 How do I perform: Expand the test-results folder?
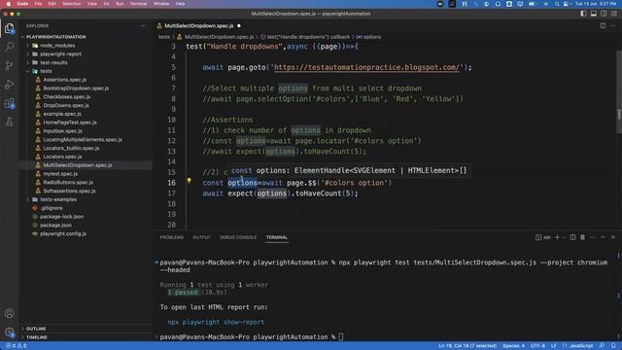click(x=53, y=62)
